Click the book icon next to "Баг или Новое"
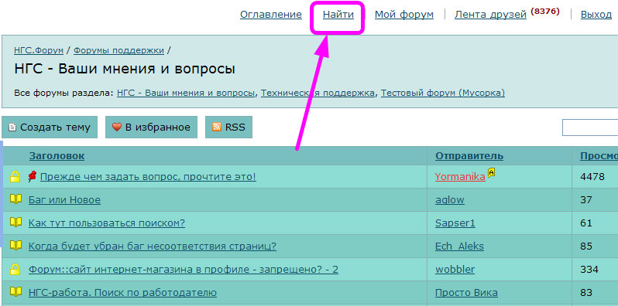The image size is (618, 306). [15, 199]
